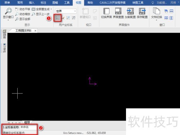Click the Ucs Setucs new command text
180x135 pixels.
(73, 133)
